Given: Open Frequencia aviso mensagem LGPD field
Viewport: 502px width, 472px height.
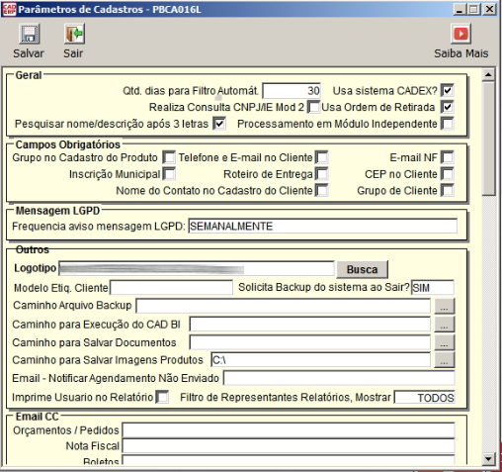Looking at the screenshot, I should [322, 227].
